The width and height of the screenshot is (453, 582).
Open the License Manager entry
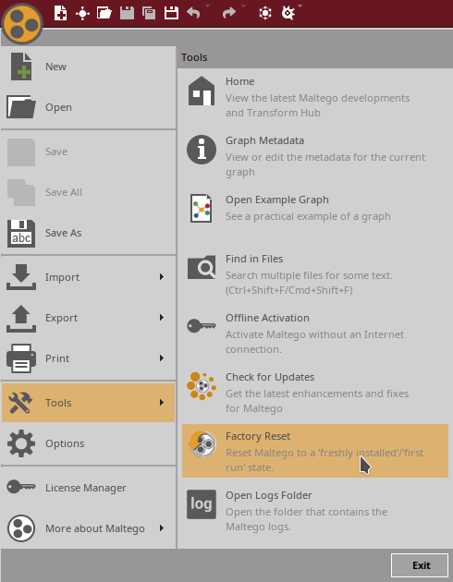point(89,488)
